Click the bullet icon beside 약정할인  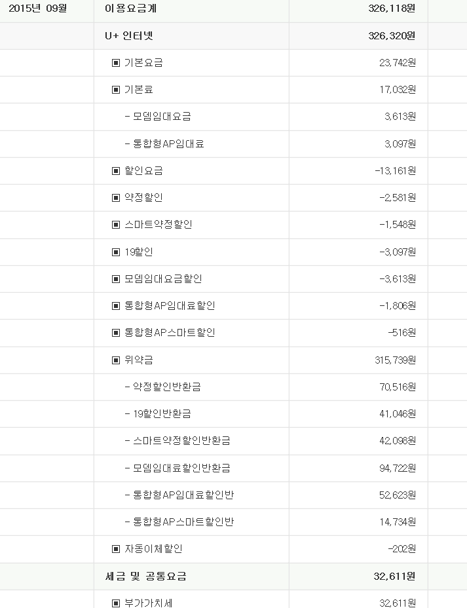[x=115, y=198]
